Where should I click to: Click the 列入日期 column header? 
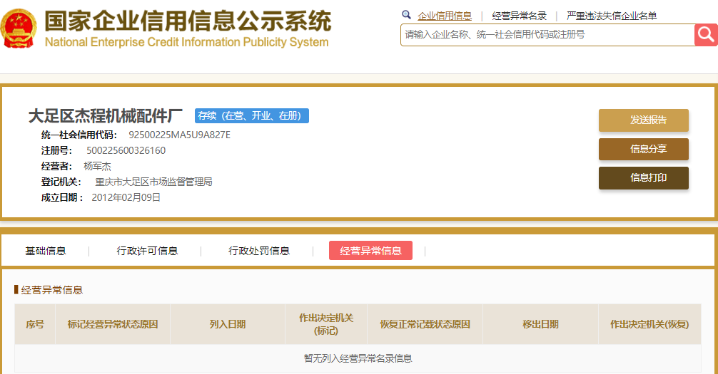click(x=228, y=324)
